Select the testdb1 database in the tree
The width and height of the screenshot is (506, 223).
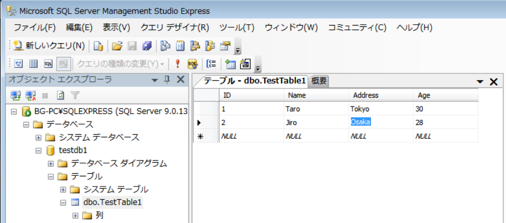(x=73, y=150)
